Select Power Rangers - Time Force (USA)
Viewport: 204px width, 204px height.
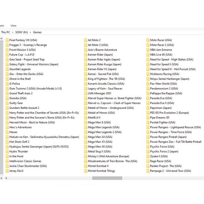[x=171, y=132]
